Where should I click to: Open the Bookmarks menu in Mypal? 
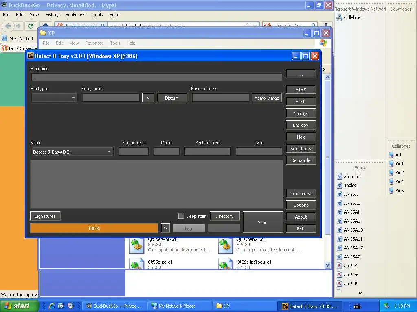76,15
